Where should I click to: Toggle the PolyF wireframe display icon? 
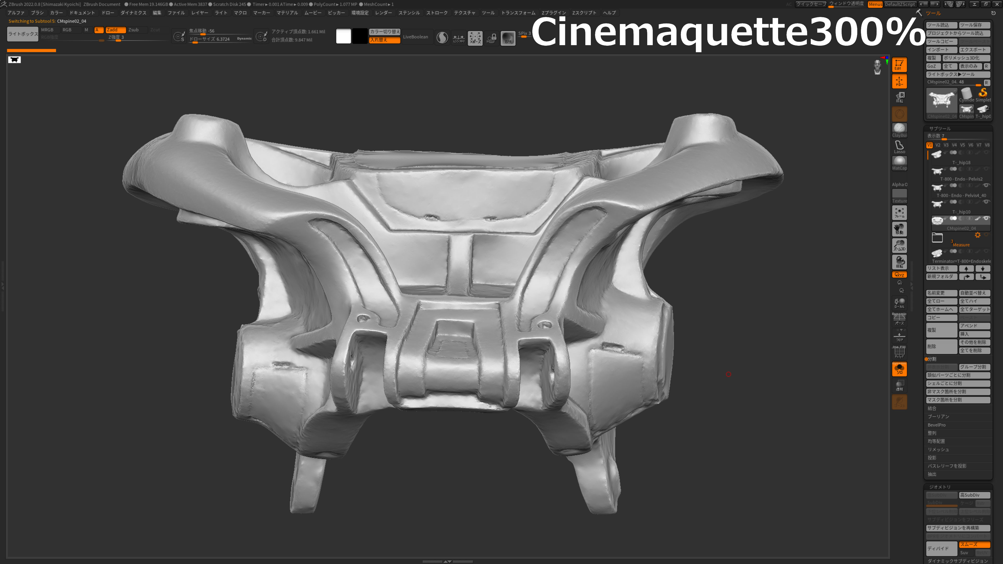899,352
